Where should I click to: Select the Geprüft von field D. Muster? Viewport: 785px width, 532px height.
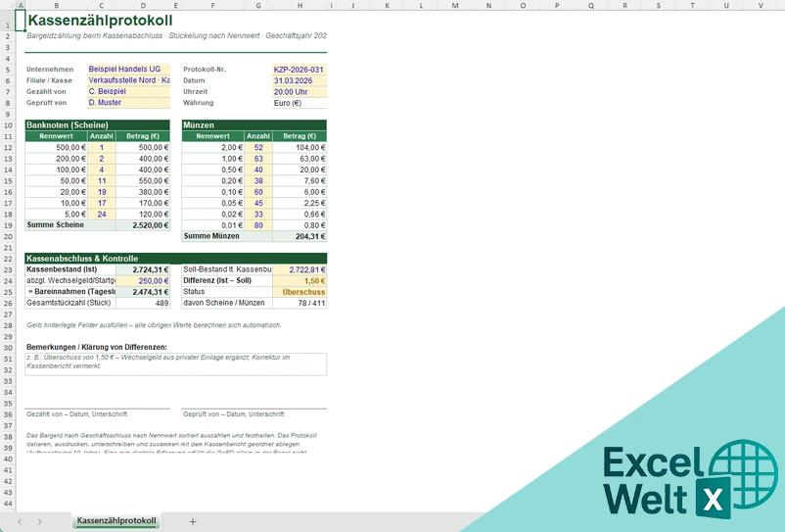(x=128, y=102)
